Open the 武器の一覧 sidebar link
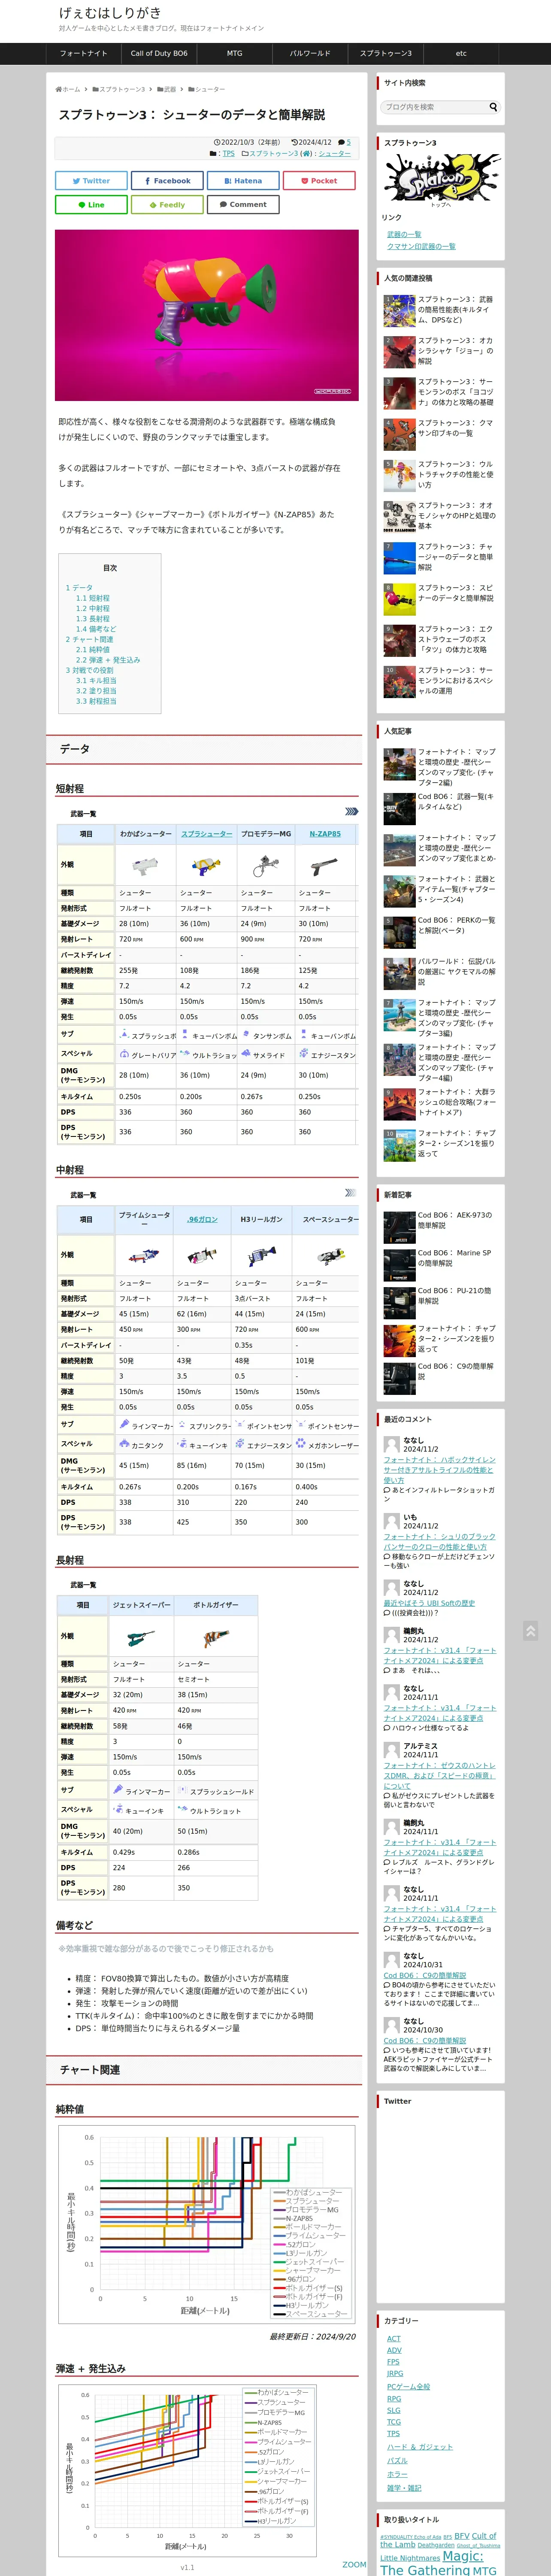This screenshot has width=551, height=2576. (404, 234)
